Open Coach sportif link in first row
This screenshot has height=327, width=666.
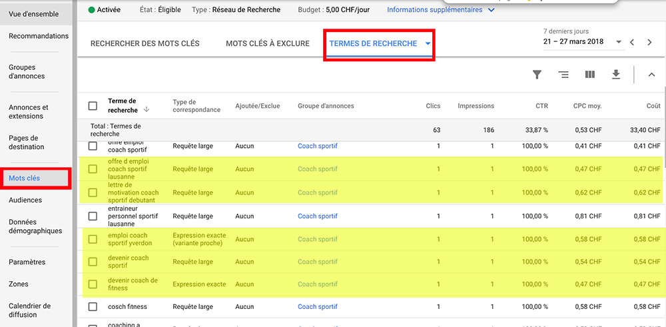tap(317, 146)
